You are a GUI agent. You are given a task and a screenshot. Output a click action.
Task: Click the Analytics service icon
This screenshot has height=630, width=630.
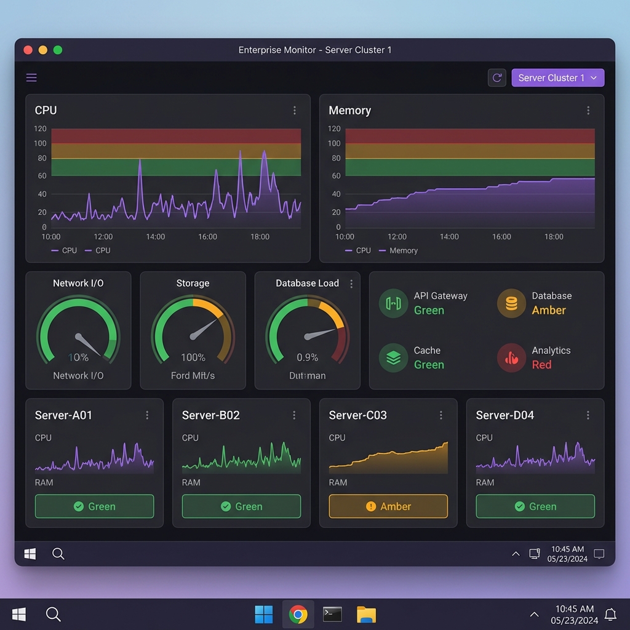[511, 357]
